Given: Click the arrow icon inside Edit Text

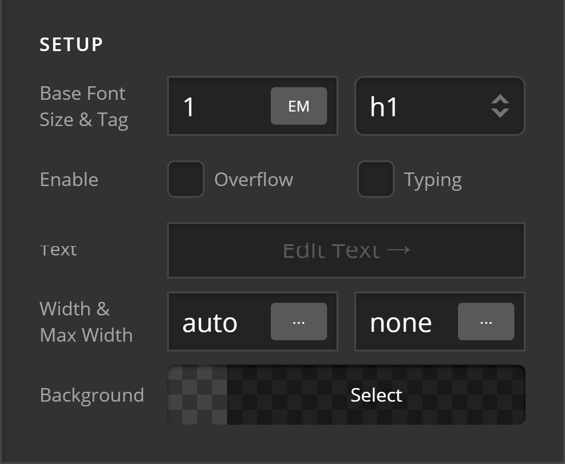Looking at the screenshot, I should 399,250.
